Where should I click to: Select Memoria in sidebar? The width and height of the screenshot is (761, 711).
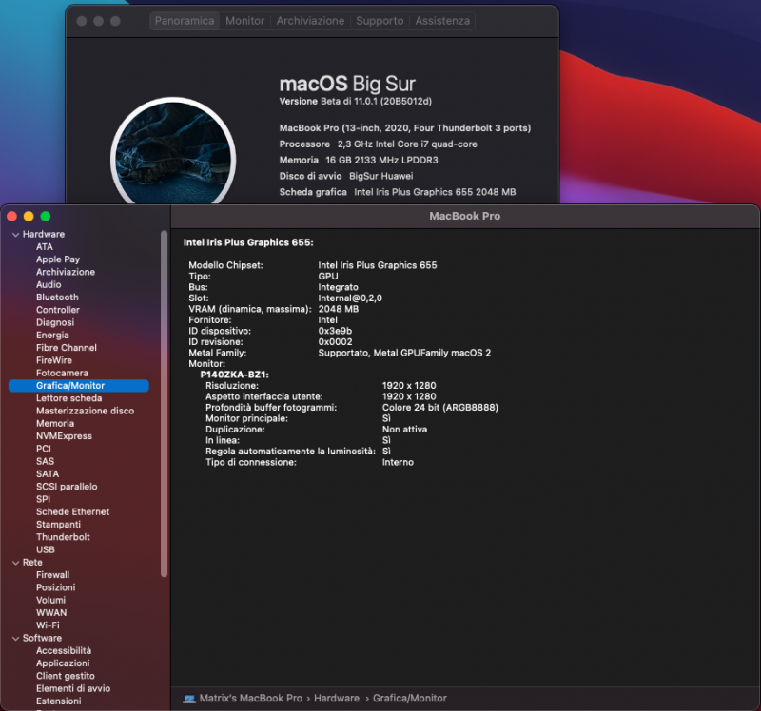click(55, 423)
